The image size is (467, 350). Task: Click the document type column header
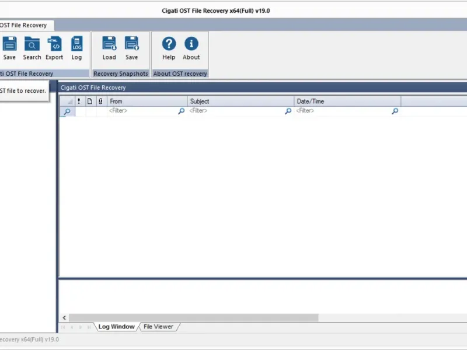click(90, 101)
